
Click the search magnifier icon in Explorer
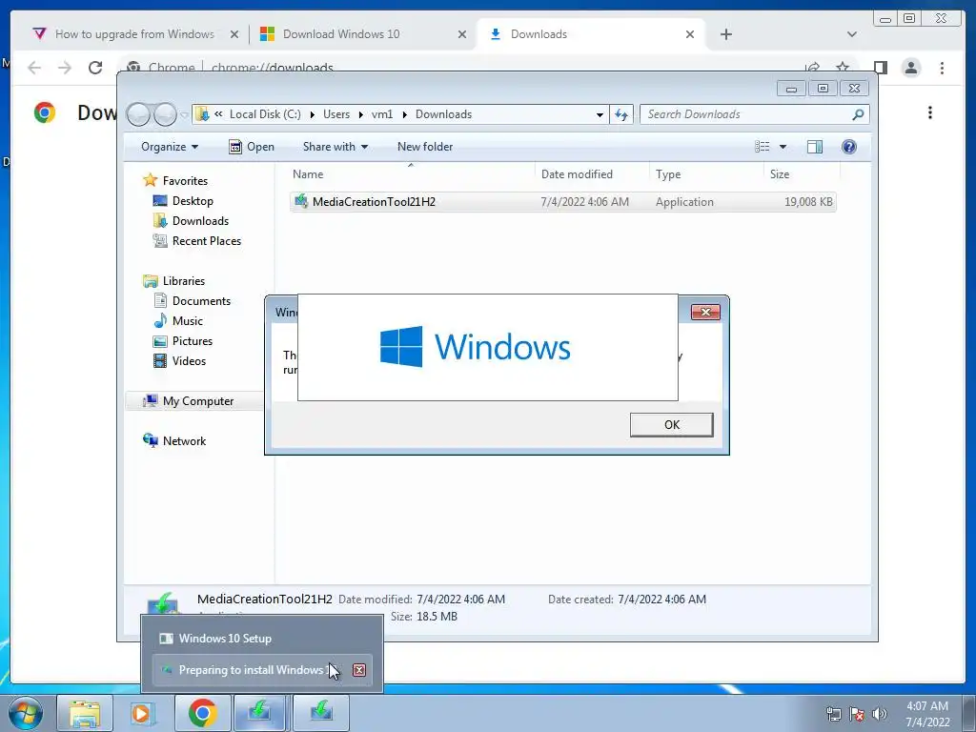pyautogui.click(x=858, y=114)
